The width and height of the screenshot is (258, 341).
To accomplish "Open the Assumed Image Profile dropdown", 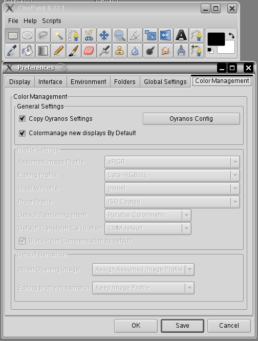I will point(172,162).
